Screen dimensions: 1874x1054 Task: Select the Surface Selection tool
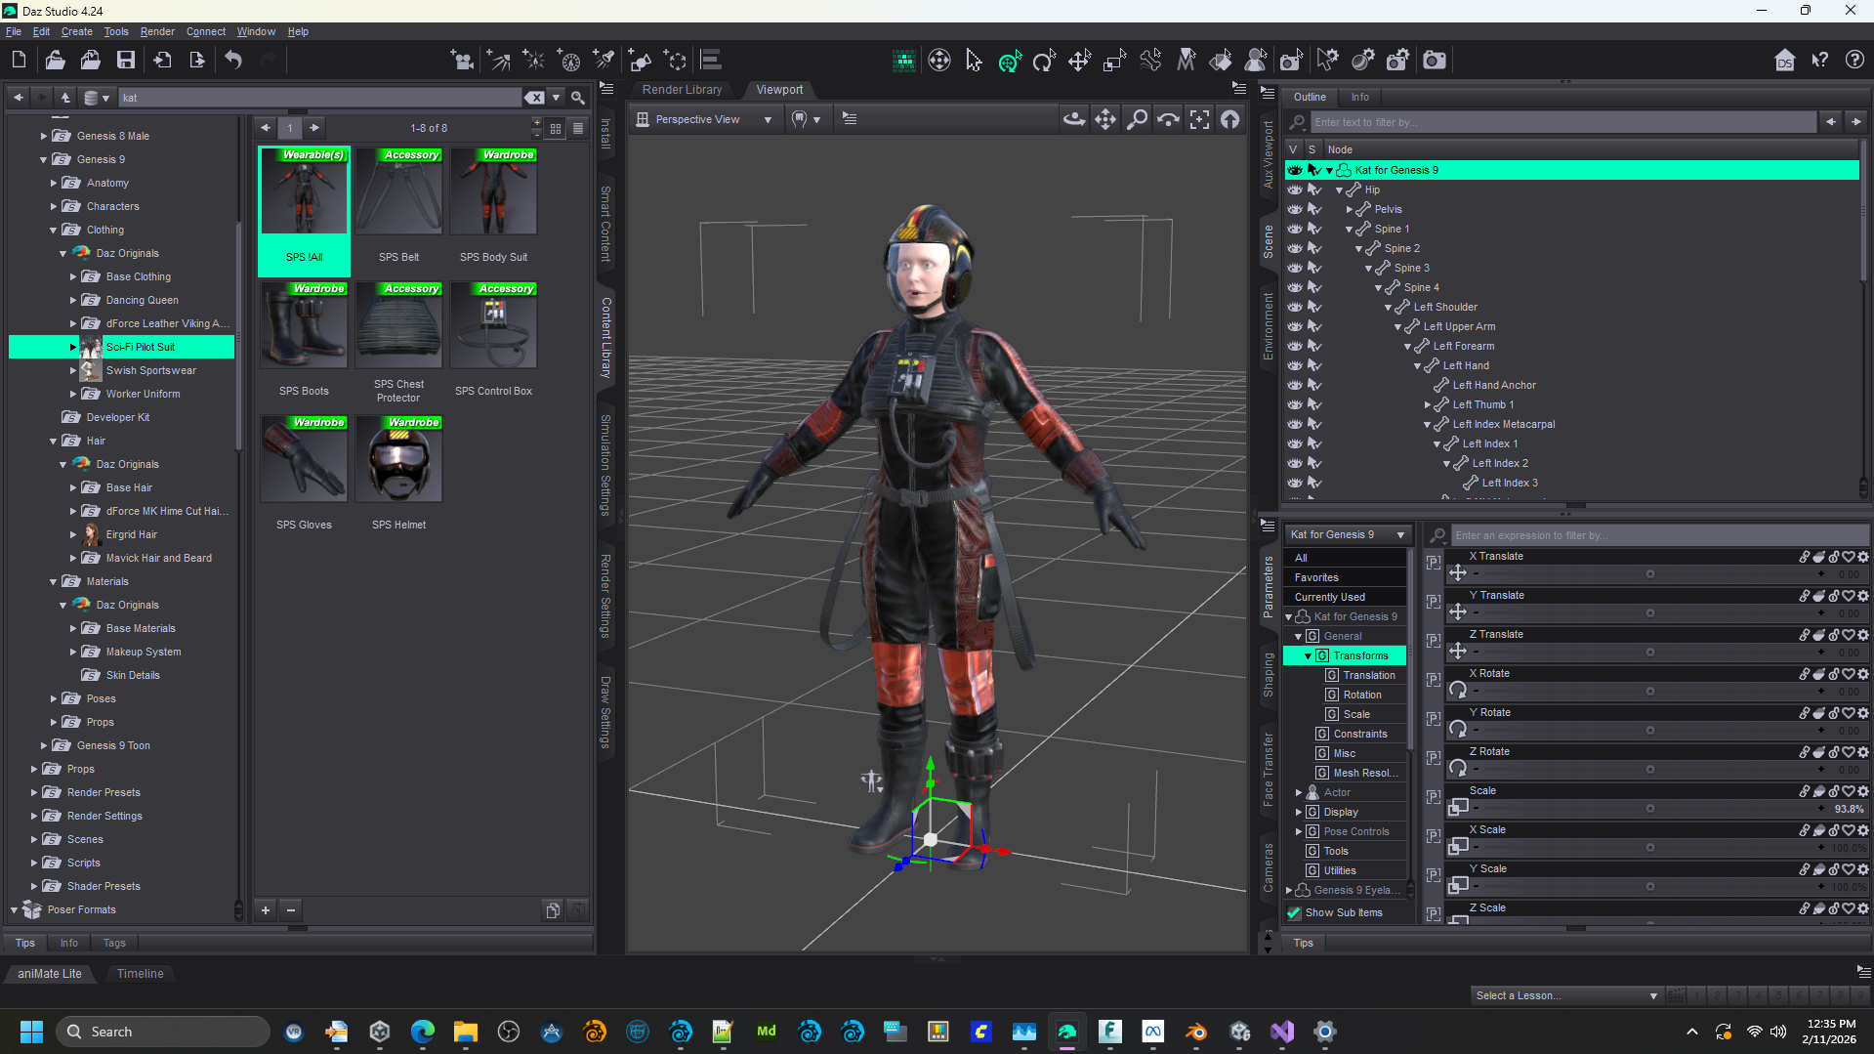pos(1221,60)
